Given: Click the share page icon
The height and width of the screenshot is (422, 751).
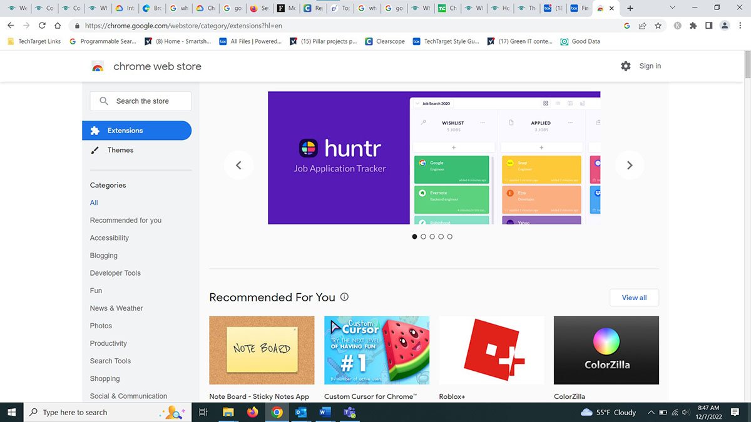Looking at the screenshot, I should point(642,26).
